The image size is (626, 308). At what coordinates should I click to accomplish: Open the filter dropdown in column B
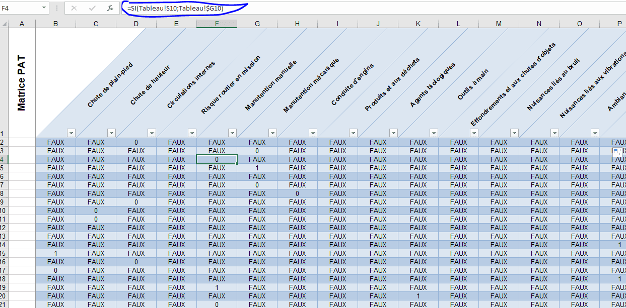click(71, 133)
